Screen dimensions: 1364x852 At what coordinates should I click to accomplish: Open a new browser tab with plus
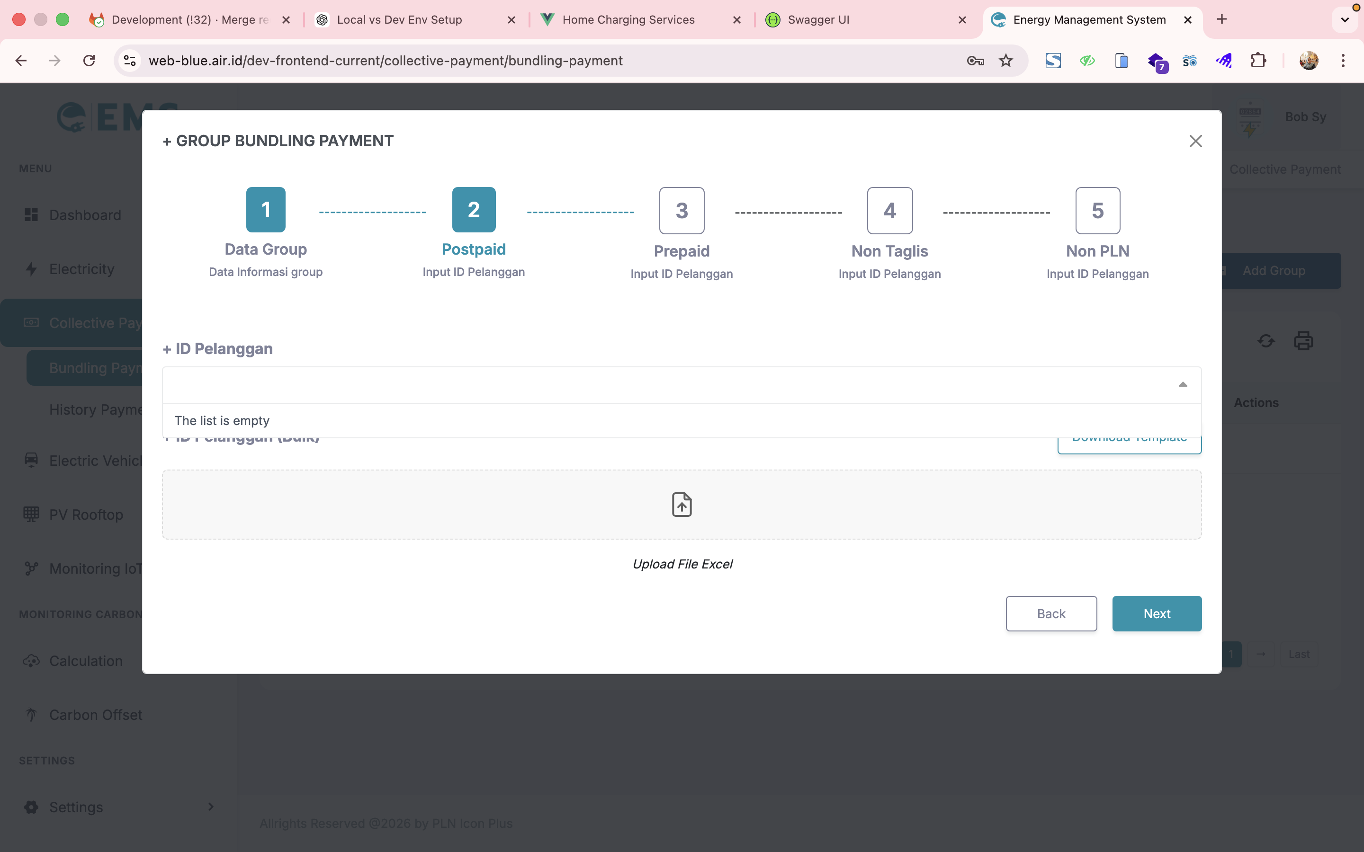[x=1222, y=20]
